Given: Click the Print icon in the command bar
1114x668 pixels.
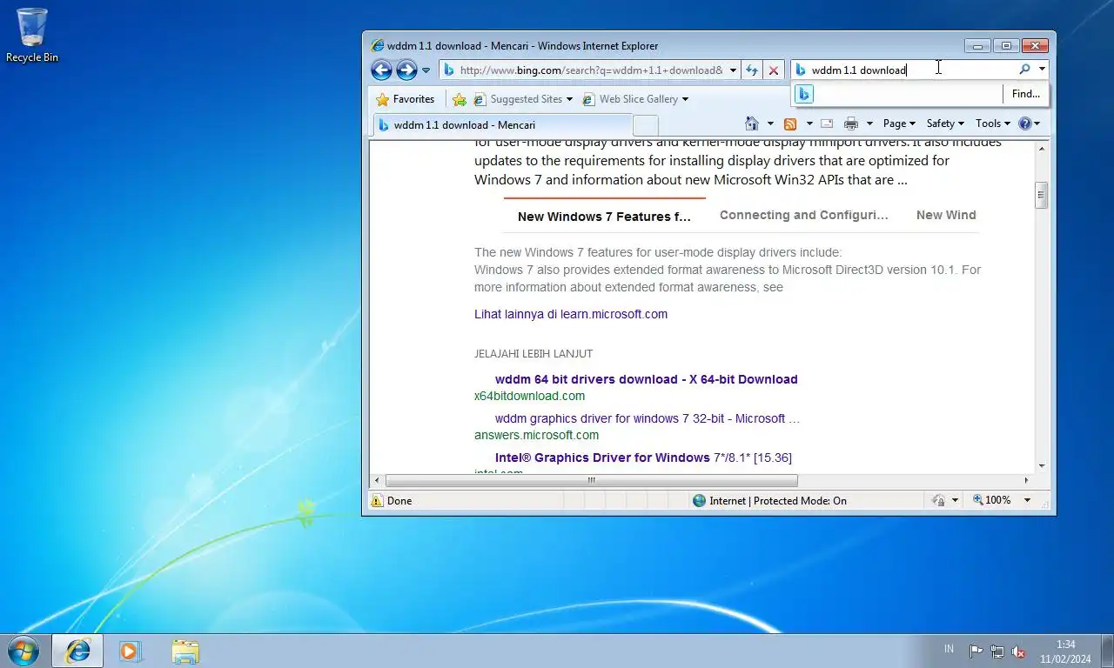Looking at the screenshot, I should point(851,124).
